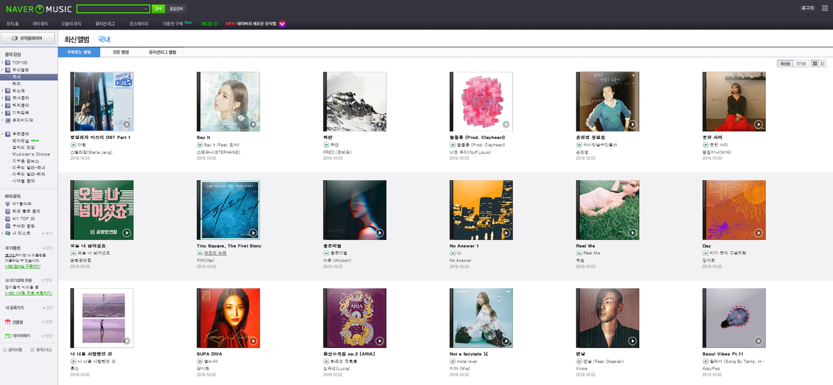The image size is (833, 385).
Task: Open the VIBE music app icon
Action: (x=282, y=23)
